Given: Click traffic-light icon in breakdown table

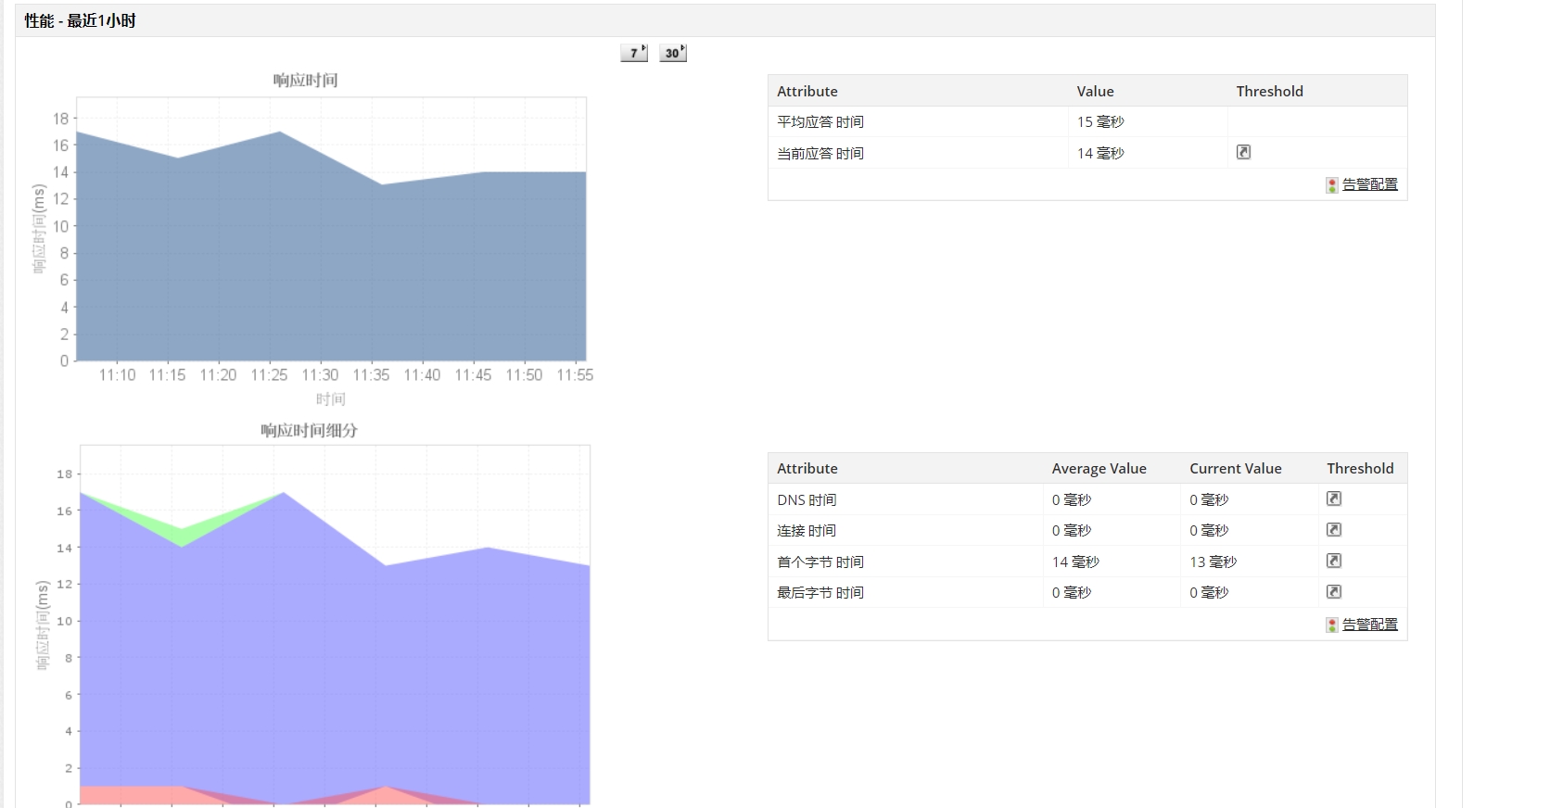Looking at the screenshot, I should click(1332, 625).
